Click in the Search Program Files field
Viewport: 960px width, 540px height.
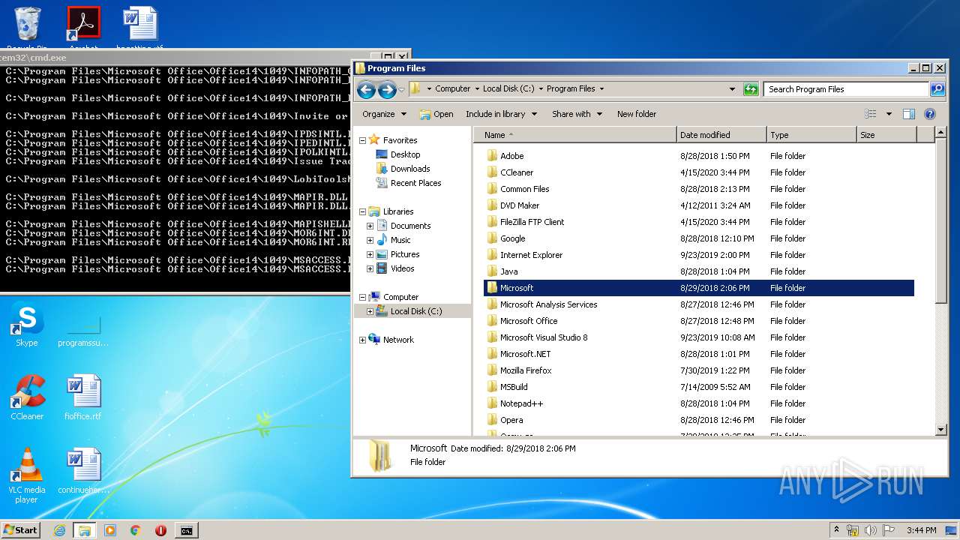pyautogui.click(x=847, y=89)
